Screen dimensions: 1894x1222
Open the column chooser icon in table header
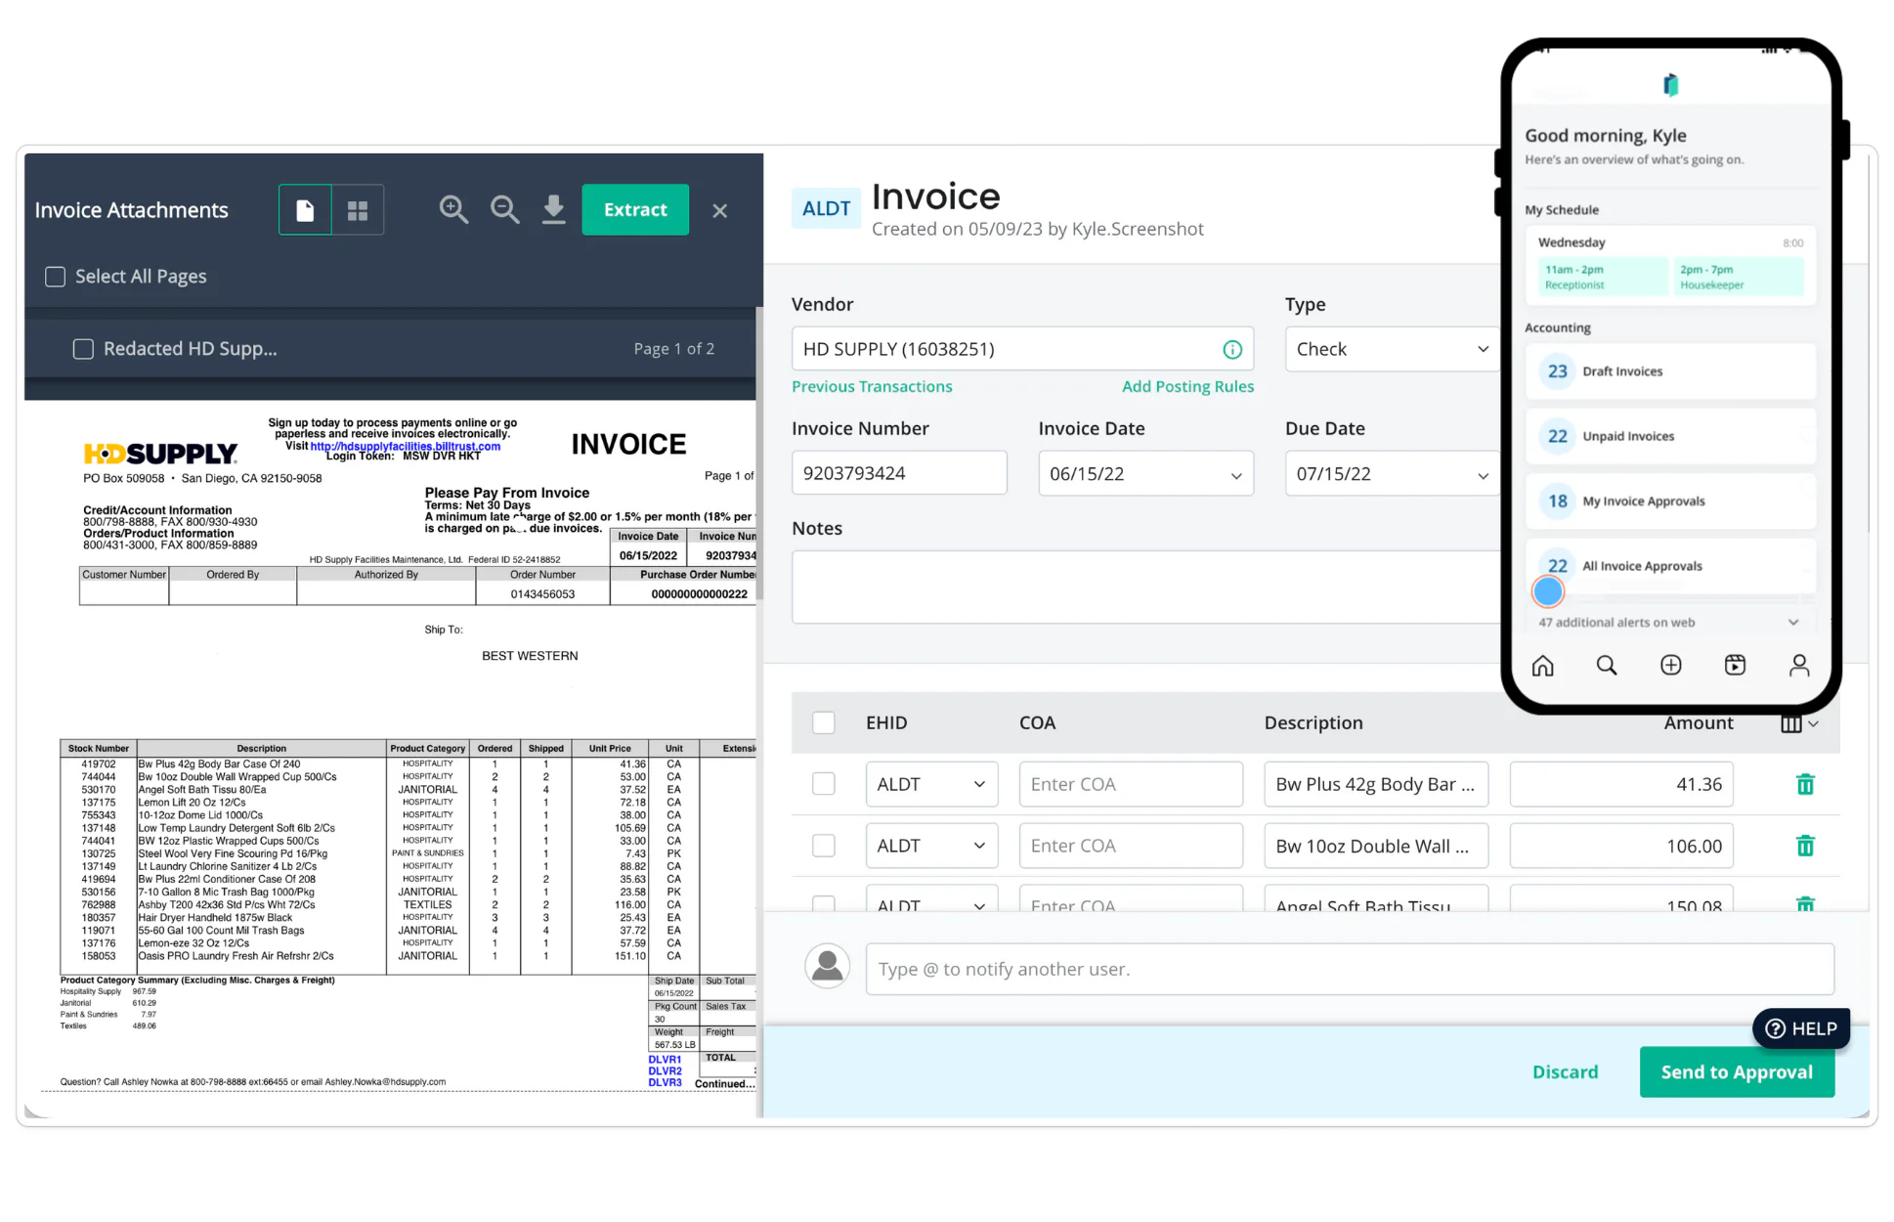1798,723
